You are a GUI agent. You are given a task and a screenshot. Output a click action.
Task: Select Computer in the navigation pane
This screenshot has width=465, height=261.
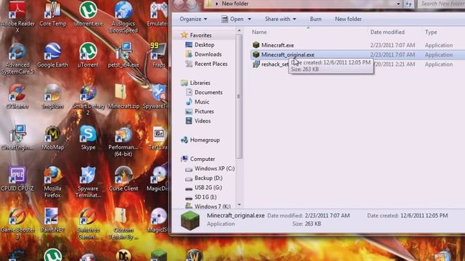point(202,159)
